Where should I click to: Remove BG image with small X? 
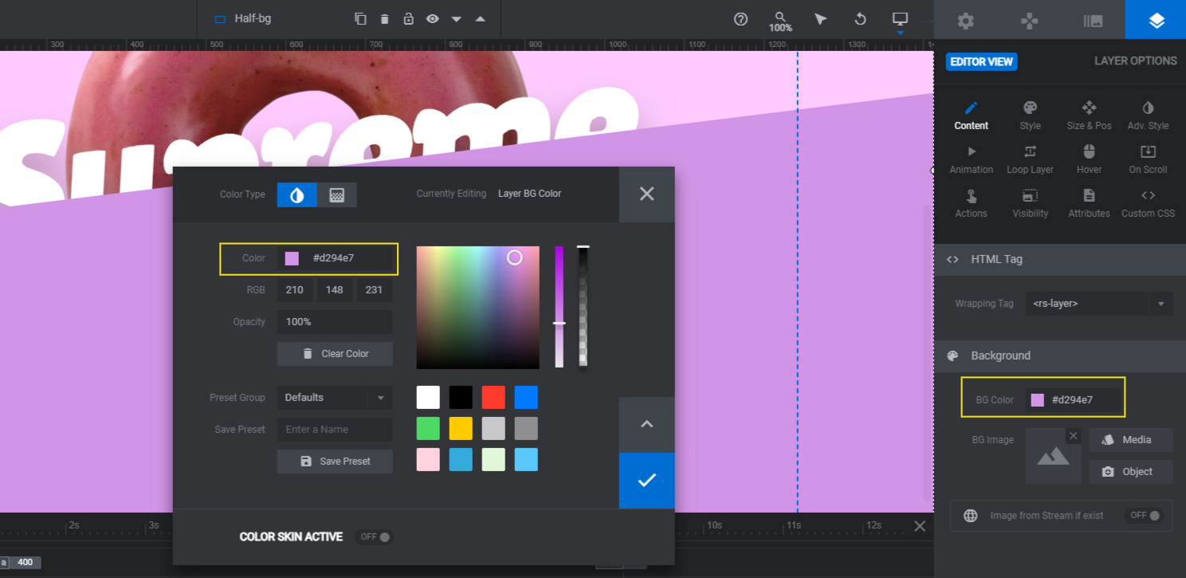click(x=1073, y=435)
